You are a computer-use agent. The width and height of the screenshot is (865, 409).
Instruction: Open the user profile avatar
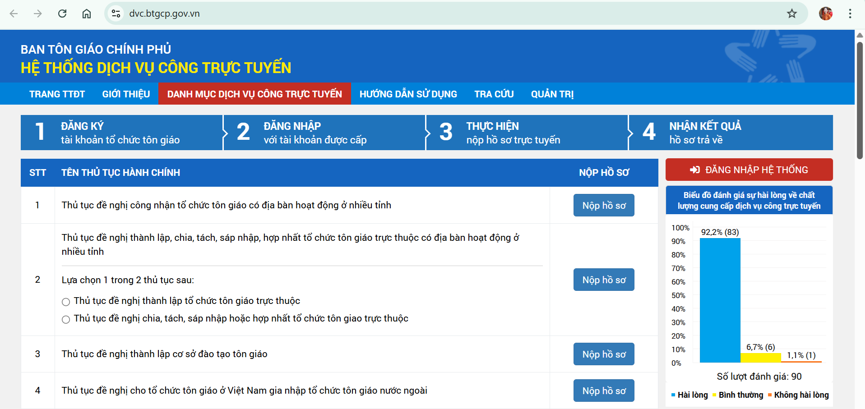(825, 14)
